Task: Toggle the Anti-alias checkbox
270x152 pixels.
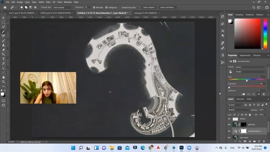Action: click(94, 8)
